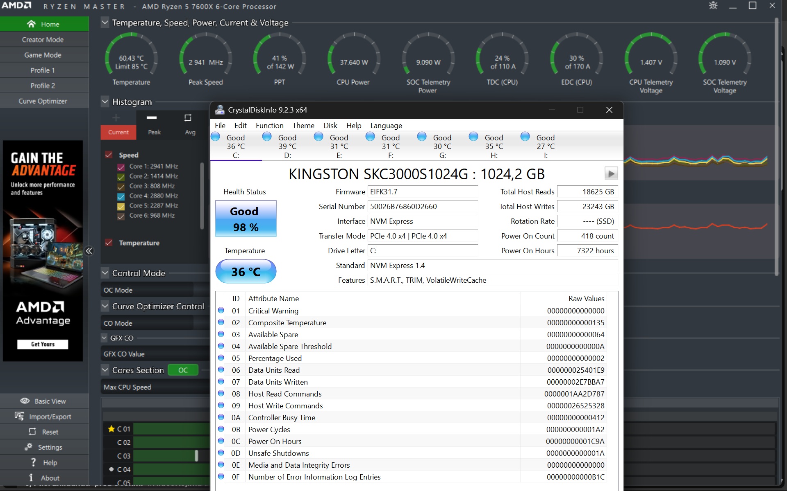
Task: Click the Get Yours advertisement button
Action: (43, 344)
